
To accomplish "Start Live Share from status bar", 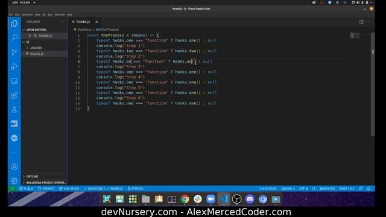I will coord(69,189).
